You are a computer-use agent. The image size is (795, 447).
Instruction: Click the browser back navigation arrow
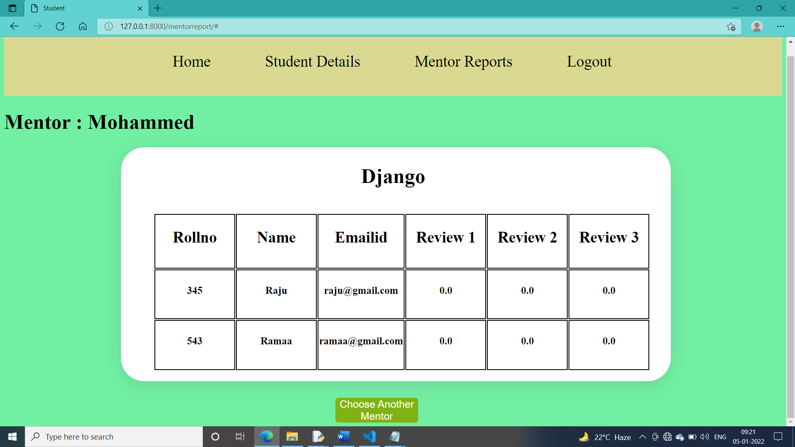click(x=14, y=26)
